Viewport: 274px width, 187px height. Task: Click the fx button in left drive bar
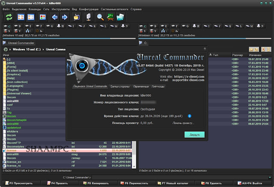39,31
